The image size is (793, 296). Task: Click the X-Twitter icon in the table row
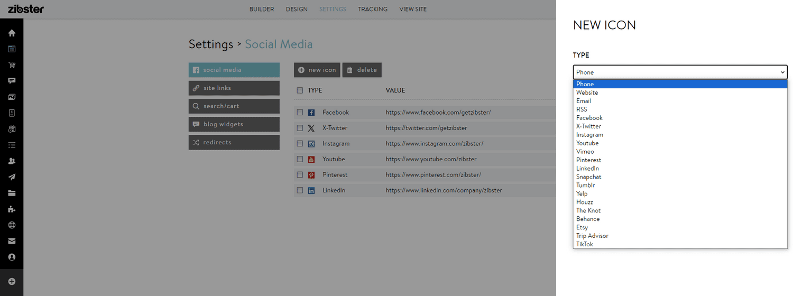tap(311, 128)
